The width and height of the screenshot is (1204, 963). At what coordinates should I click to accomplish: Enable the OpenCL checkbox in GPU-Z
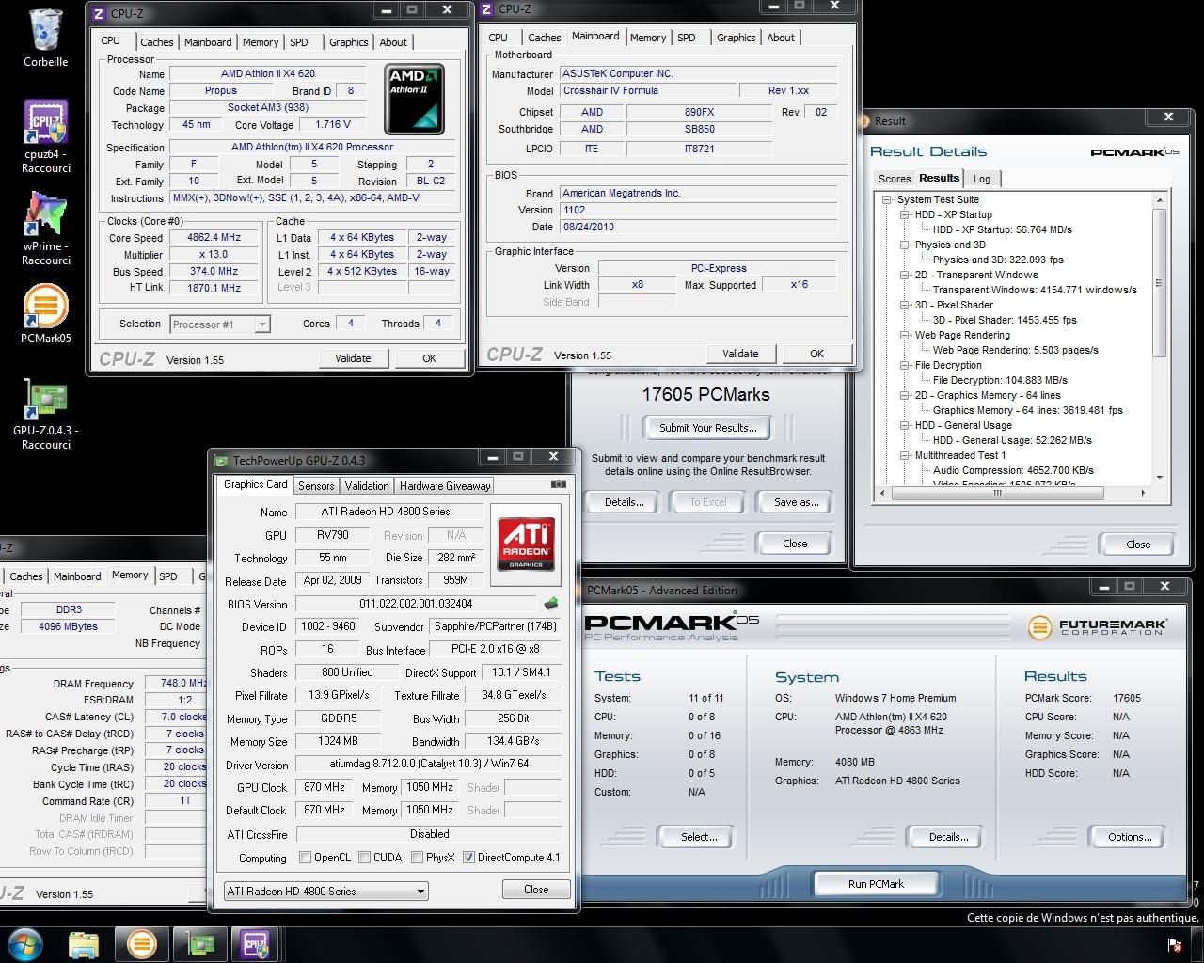pyautogui.click(x=305, y=858)
